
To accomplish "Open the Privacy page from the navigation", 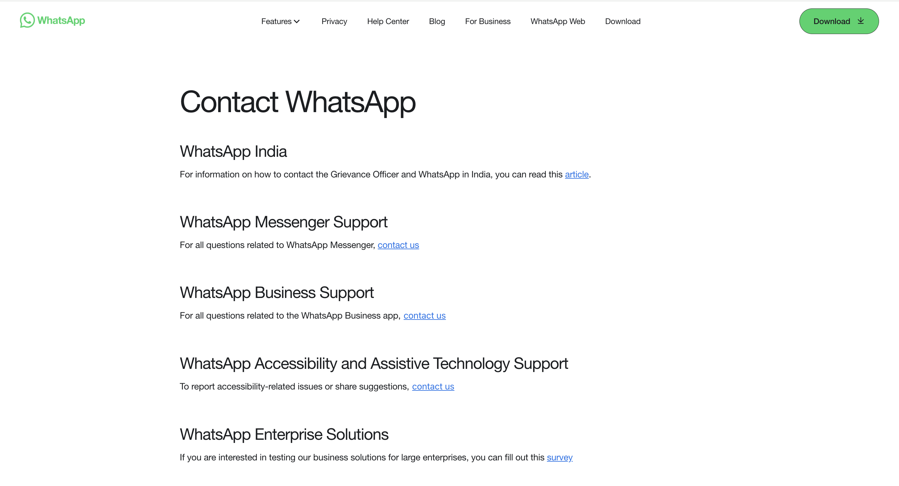I will (x=334, y=21).
